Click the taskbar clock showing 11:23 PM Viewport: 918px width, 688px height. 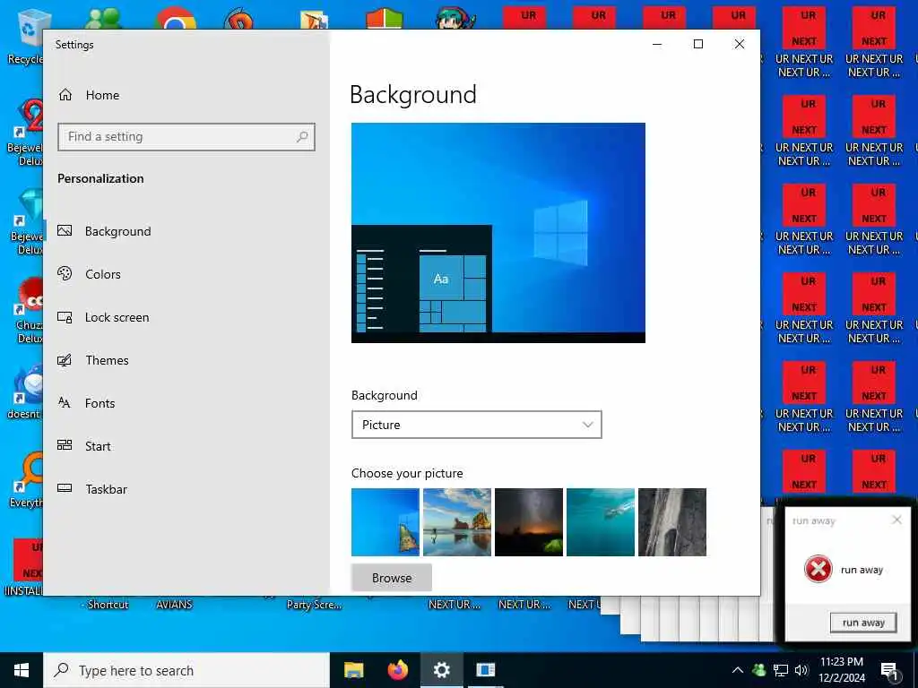coord(842,670)
